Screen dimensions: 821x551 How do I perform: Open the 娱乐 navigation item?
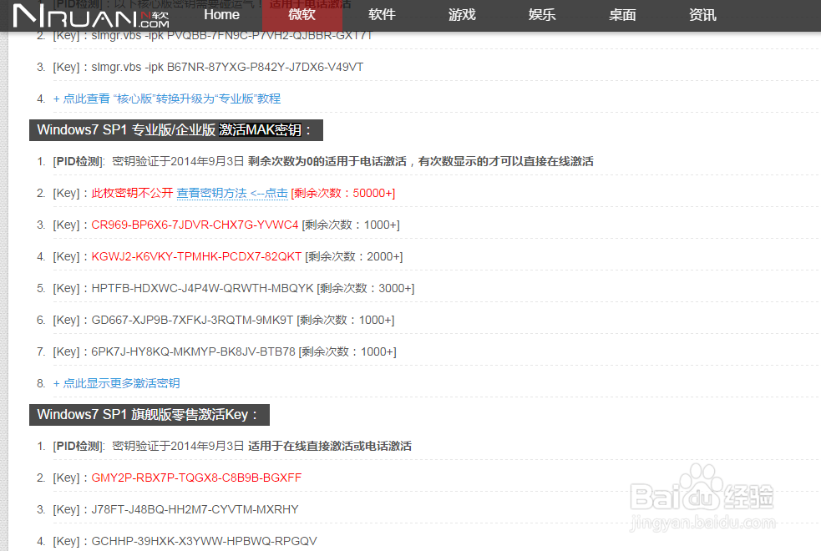coord(542,15)
